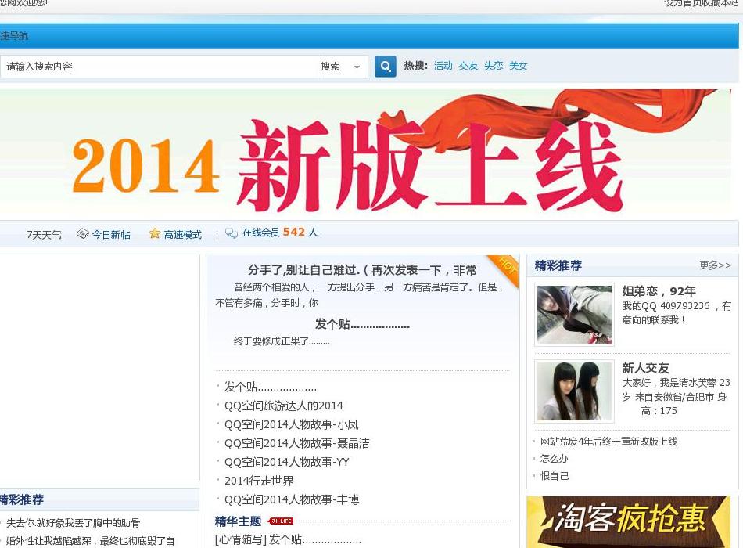743x548 pixels.
Task: Open 恨自己 post link
Action: pos(555,475)
